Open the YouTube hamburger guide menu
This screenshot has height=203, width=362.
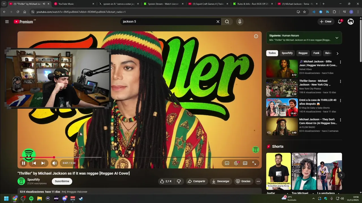click(7, 22)
